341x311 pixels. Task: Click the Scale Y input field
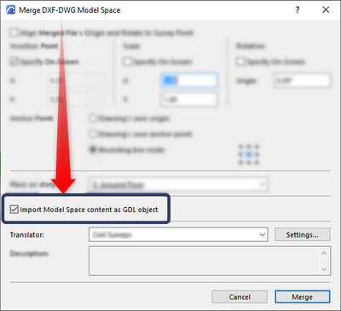[189, 100]
